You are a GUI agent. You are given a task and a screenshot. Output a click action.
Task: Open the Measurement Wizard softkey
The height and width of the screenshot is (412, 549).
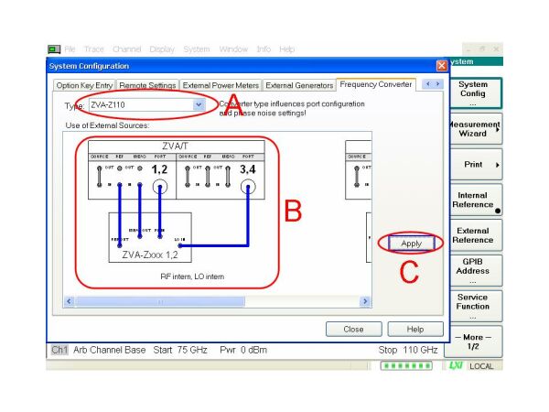tap(475, 129)
